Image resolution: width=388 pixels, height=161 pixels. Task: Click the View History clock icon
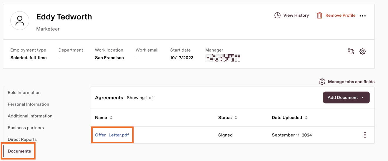(277, 15)
